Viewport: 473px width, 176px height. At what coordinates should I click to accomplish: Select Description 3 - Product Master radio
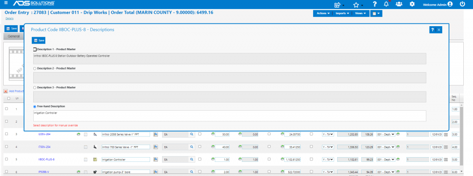point(35,87)
